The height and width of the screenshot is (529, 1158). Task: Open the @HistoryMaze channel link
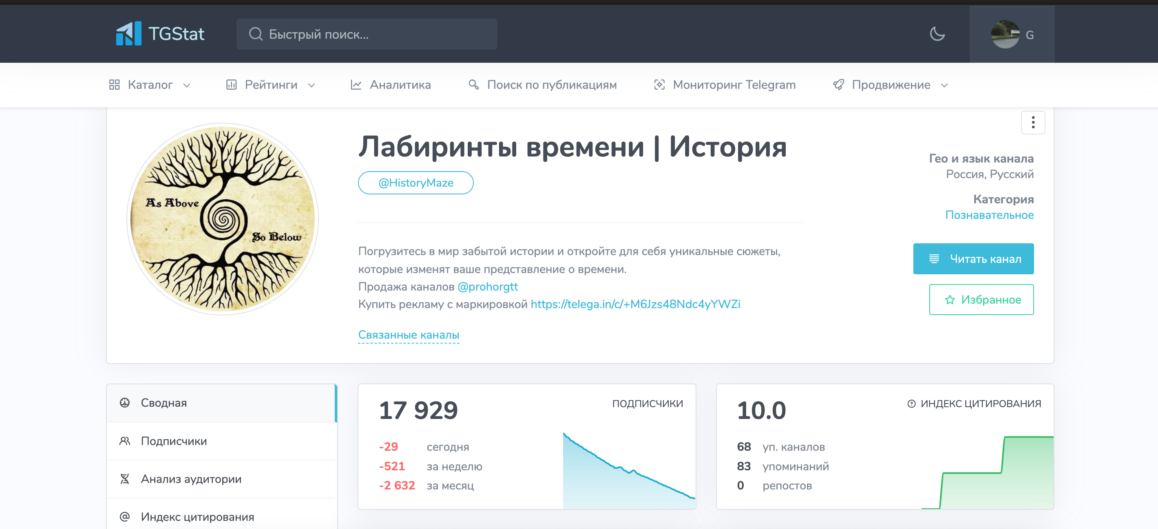point(415,183)
